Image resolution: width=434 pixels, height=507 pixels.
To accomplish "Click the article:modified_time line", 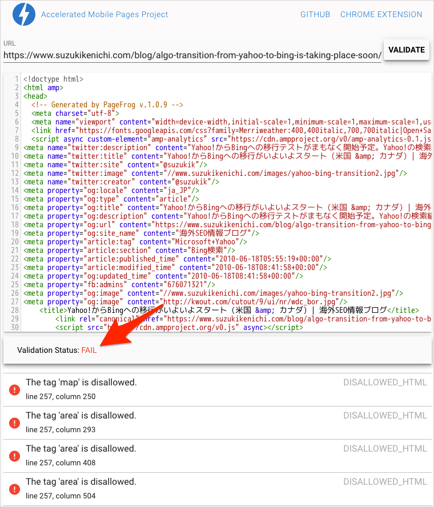I will point(175,268).
